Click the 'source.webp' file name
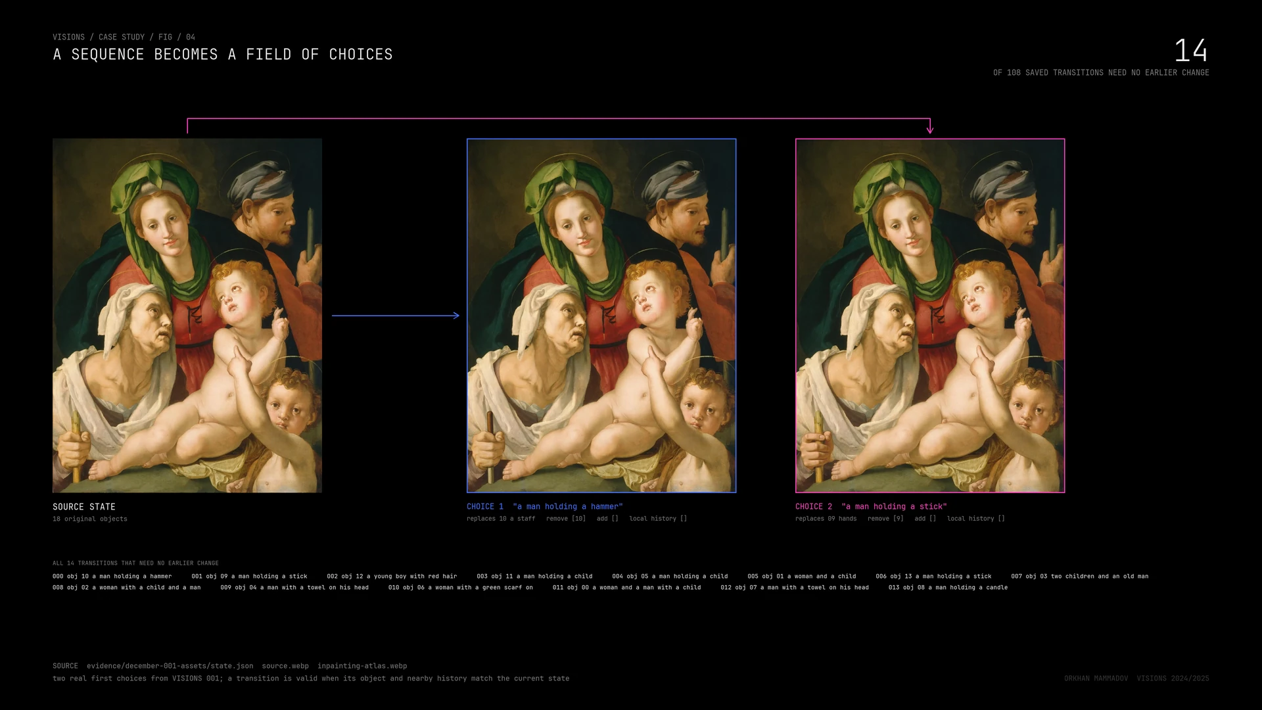Screen dimensions: 1262x710 pos(285,666)
